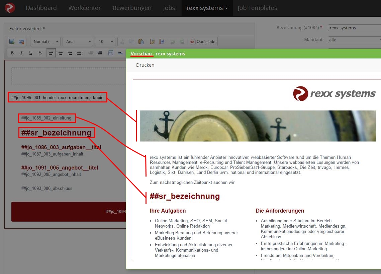Click the anchor header image in preview

point(258,126)
